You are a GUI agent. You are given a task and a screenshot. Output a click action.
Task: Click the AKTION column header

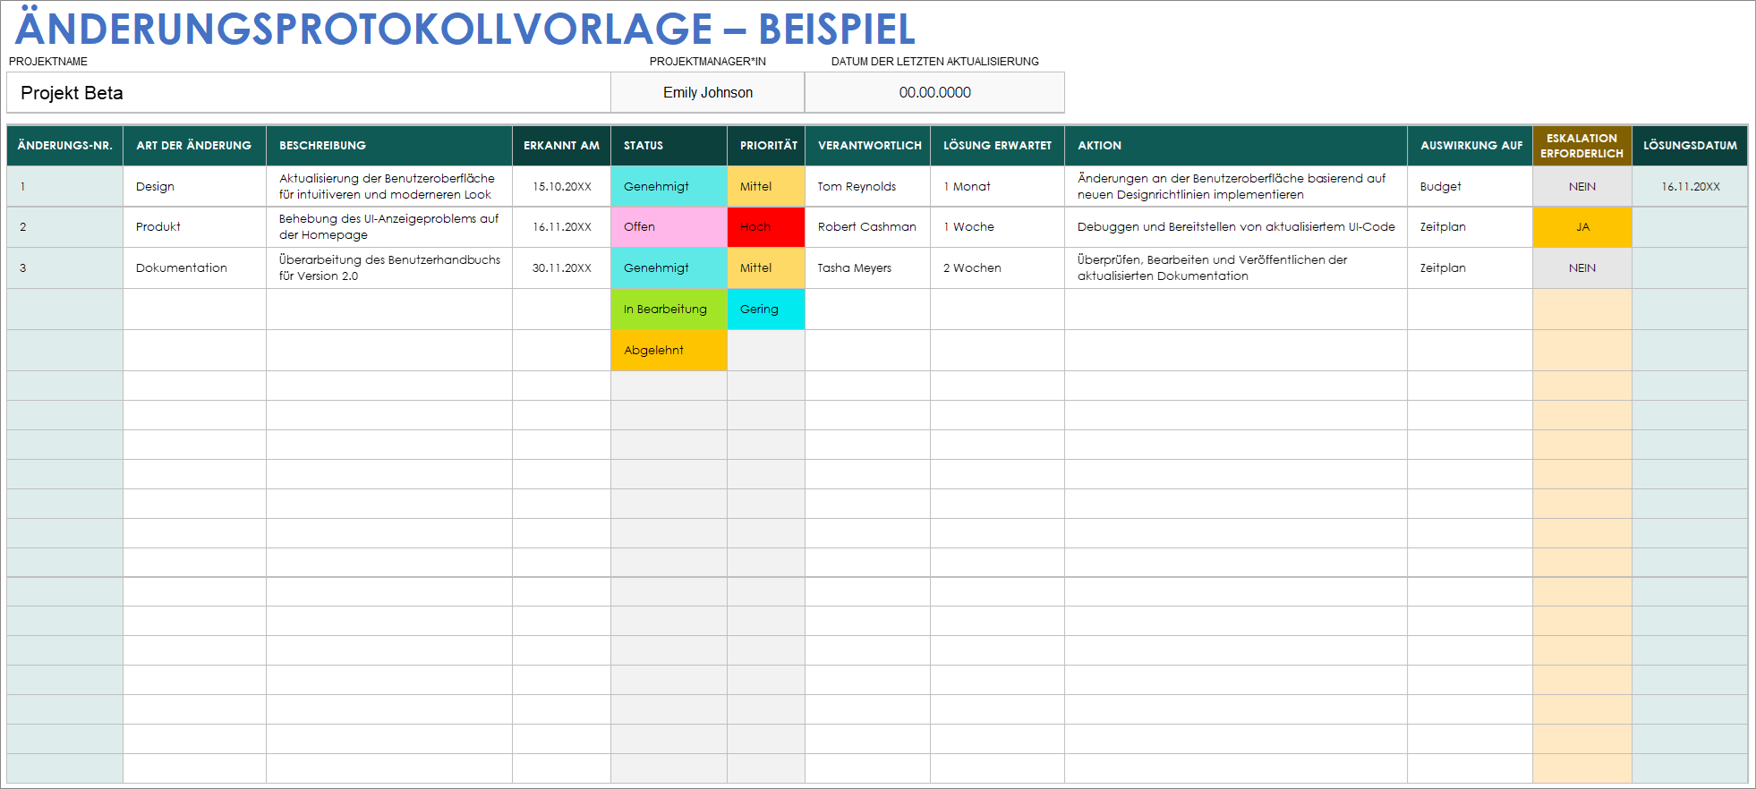[1236, 146]
